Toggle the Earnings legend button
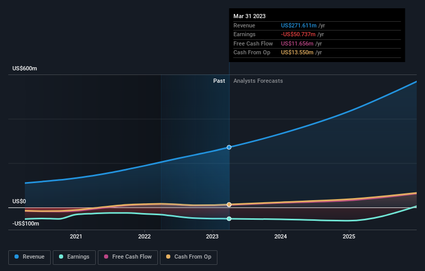The image size is (425, 271). [x=74, y=257]
